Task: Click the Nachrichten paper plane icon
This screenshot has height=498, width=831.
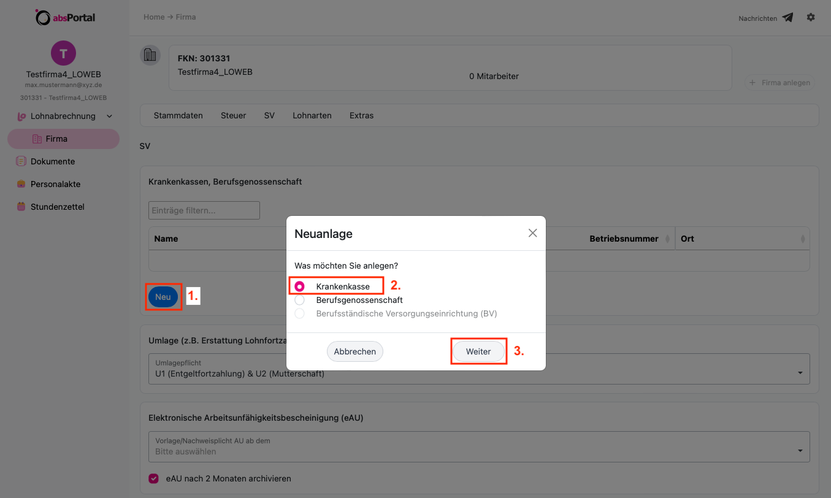Action: 787,18
